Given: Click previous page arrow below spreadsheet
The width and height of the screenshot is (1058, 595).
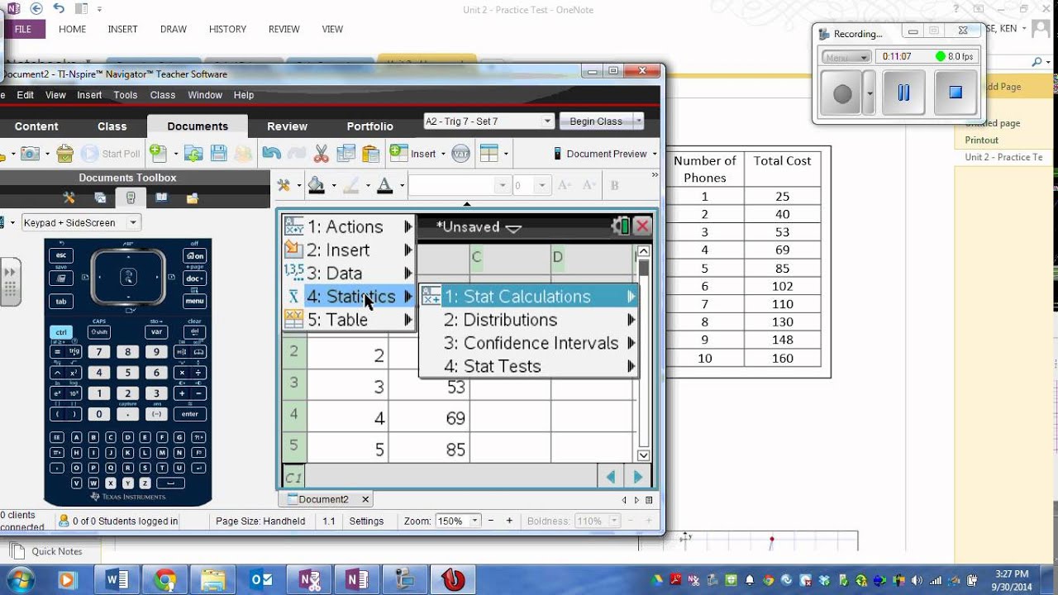Looking at the screenshot, I should point(610,477).
